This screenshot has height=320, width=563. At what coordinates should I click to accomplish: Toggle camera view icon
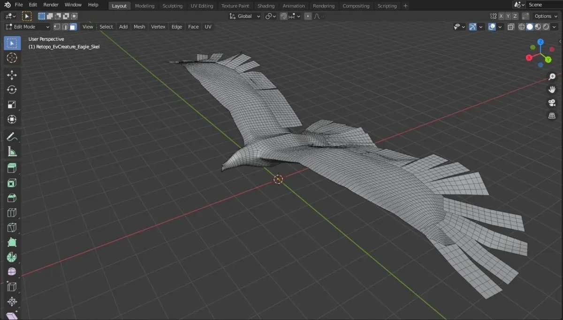coord(552,103)
